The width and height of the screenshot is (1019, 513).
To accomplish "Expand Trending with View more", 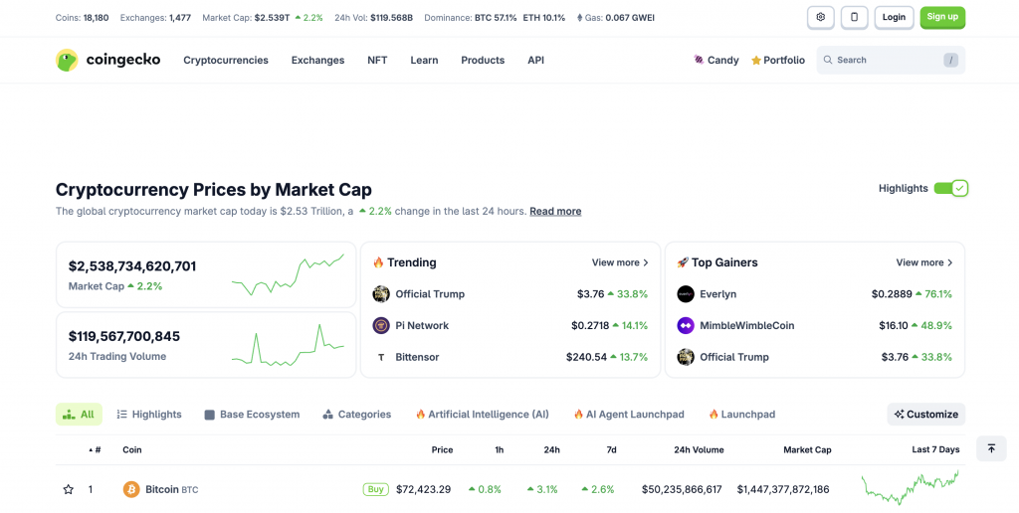I will 620,262.
